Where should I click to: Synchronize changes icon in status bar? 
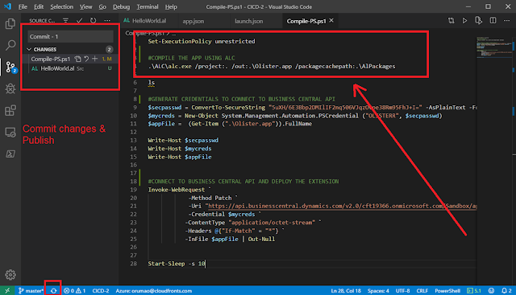(53, 291)
